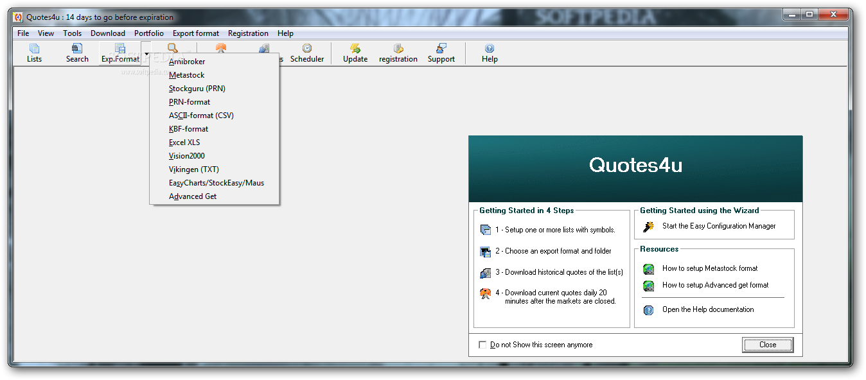The width and height of the screenshot is (866, 380).
Task: Click the Quotes4u title bar app icon
Action: click(x=18, y=17)
